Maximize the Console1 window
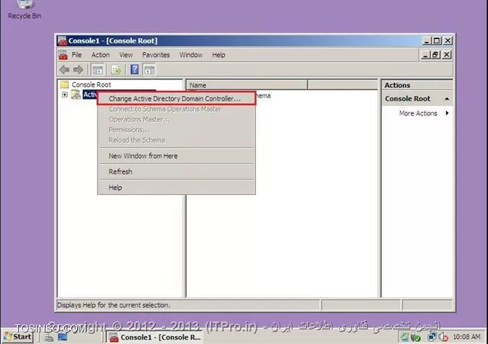488x344 pixels. (x=437, y=41)
